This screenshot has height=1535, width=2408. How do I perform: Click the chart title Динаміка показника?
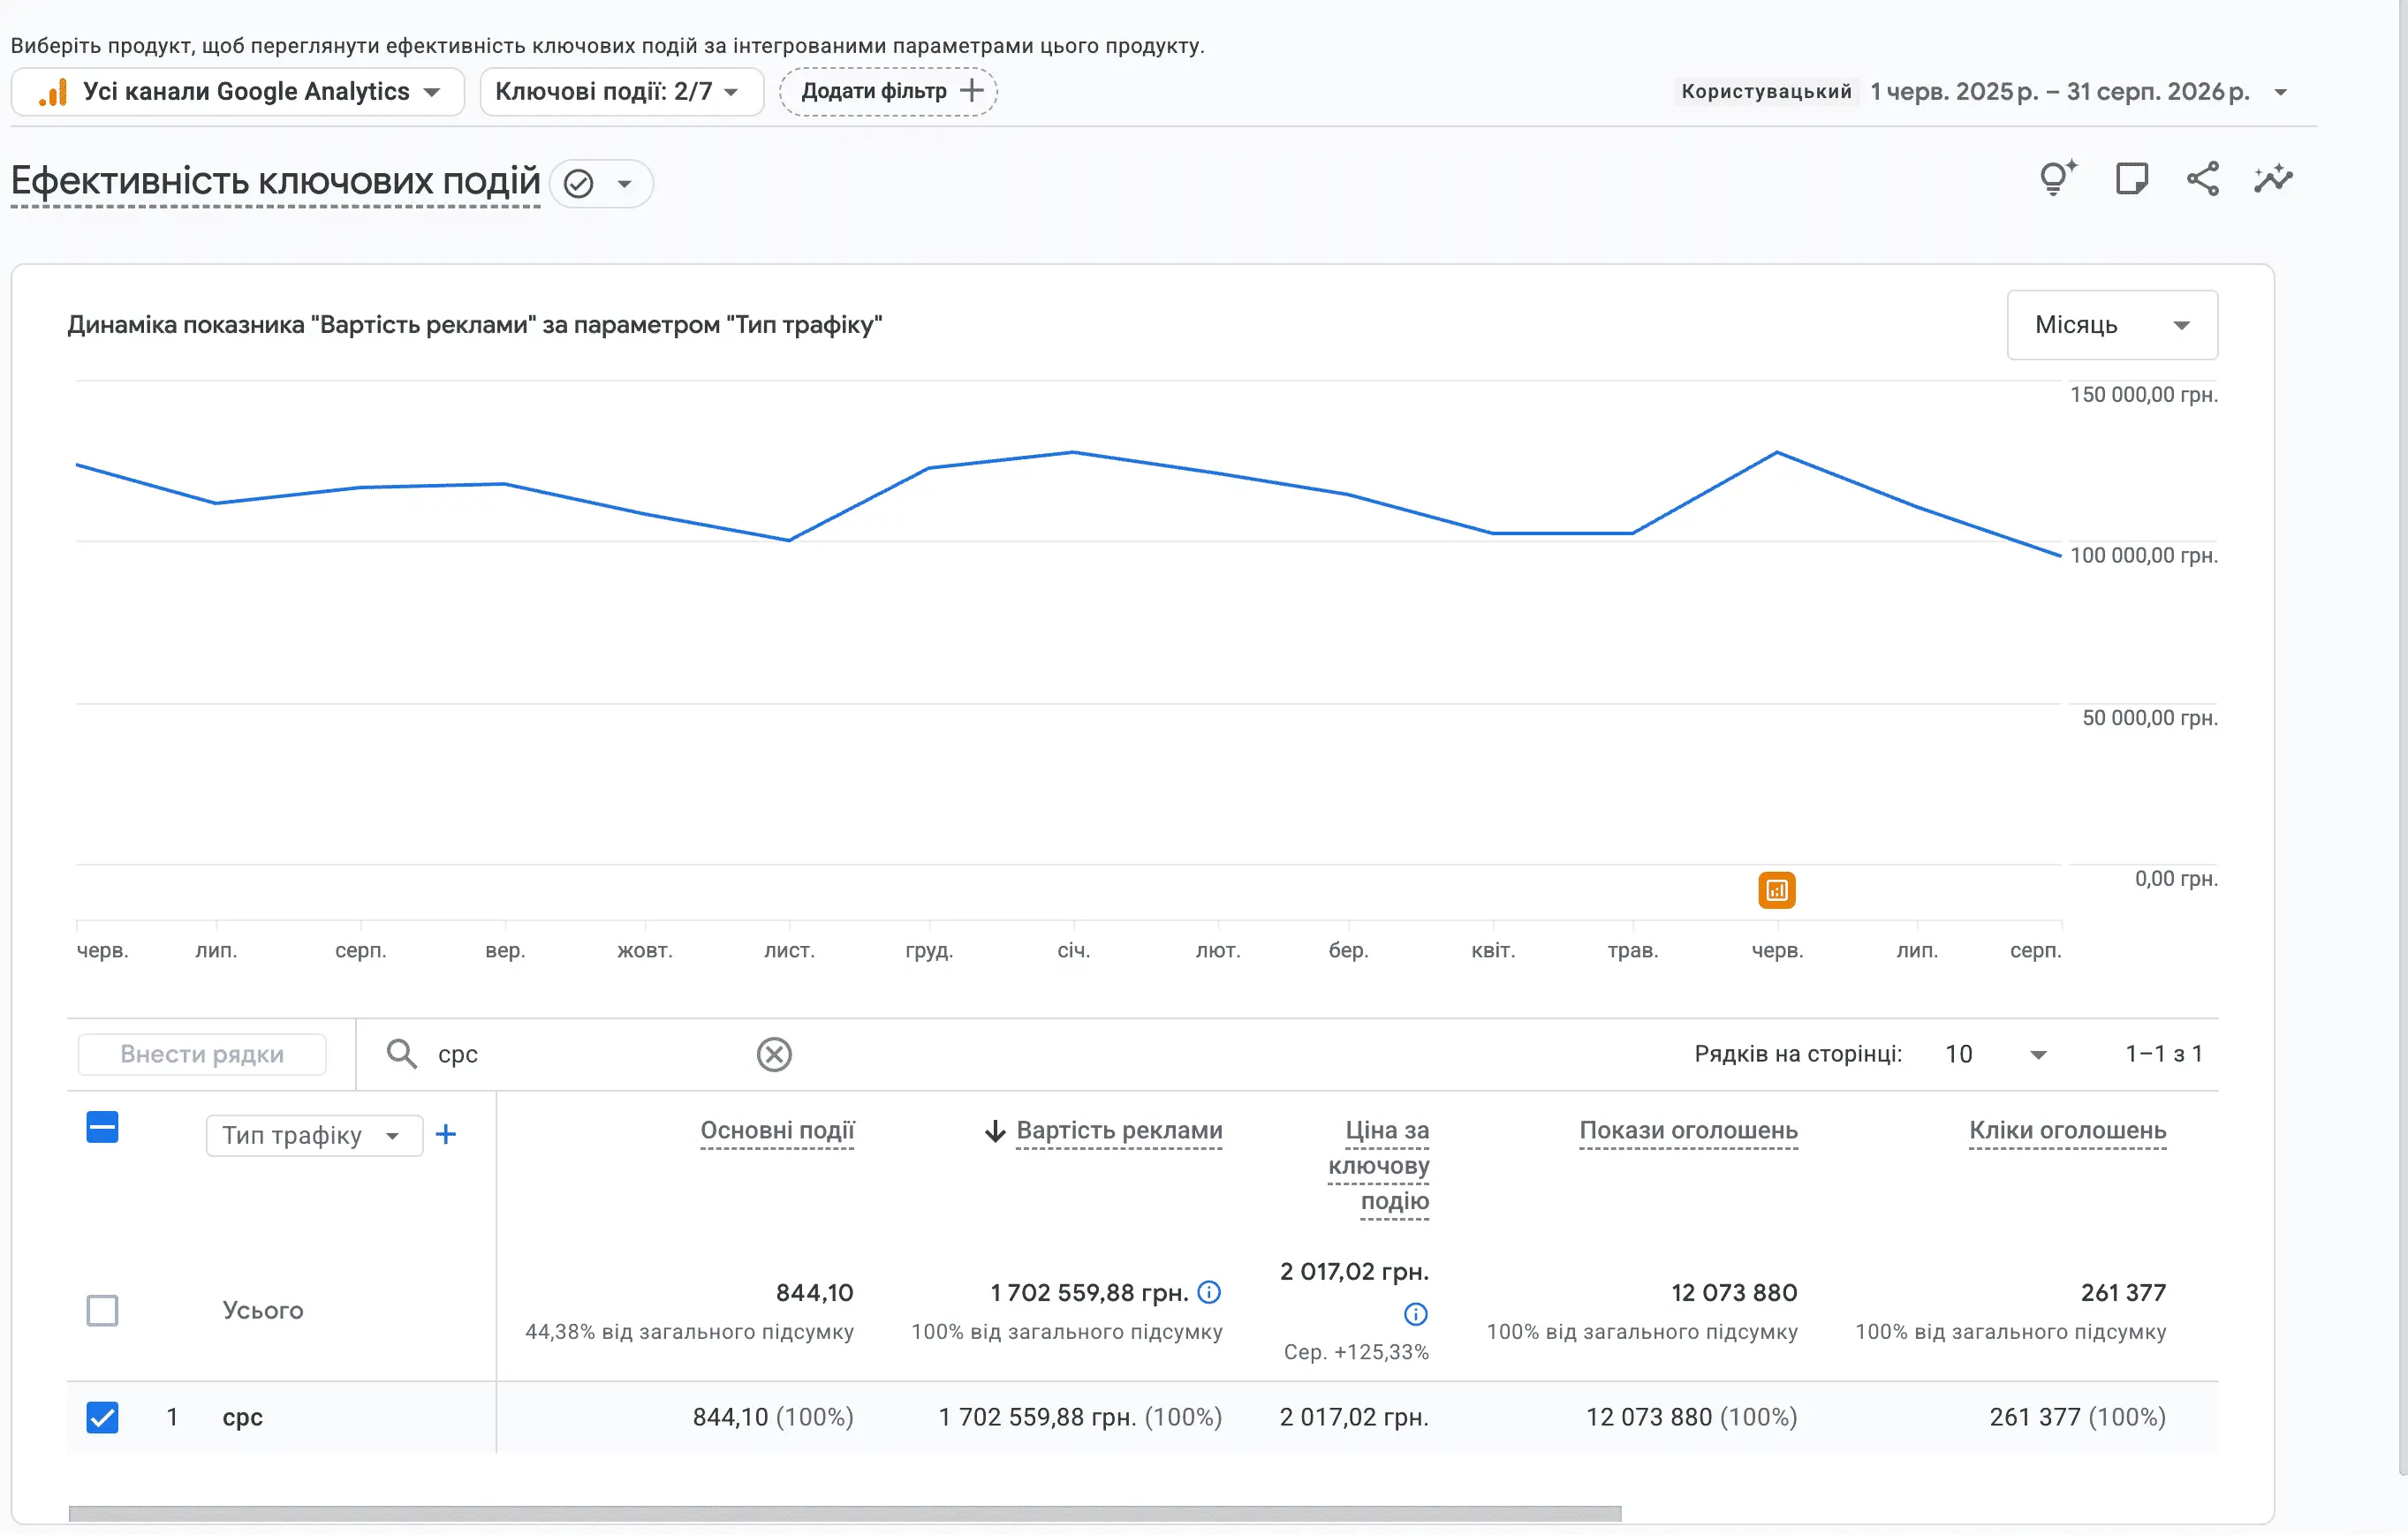(x=474, y=325)
